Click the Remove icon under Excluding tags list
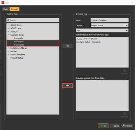 click(x=124, y=113)
